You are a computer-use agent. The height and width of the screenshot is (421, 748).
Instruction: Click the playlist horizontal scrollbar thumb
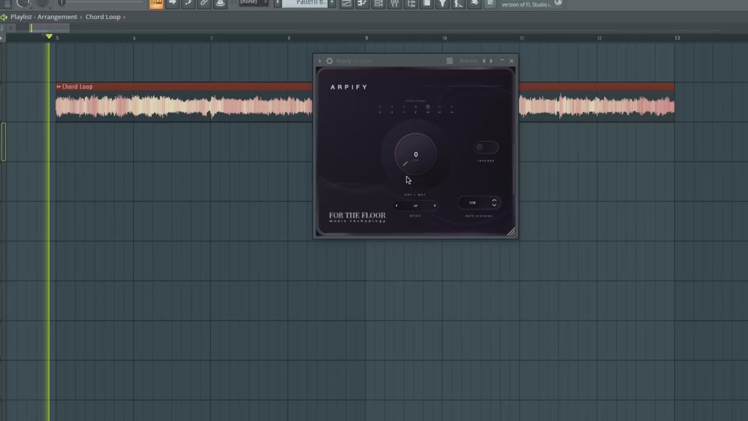[x=49, y=27]
